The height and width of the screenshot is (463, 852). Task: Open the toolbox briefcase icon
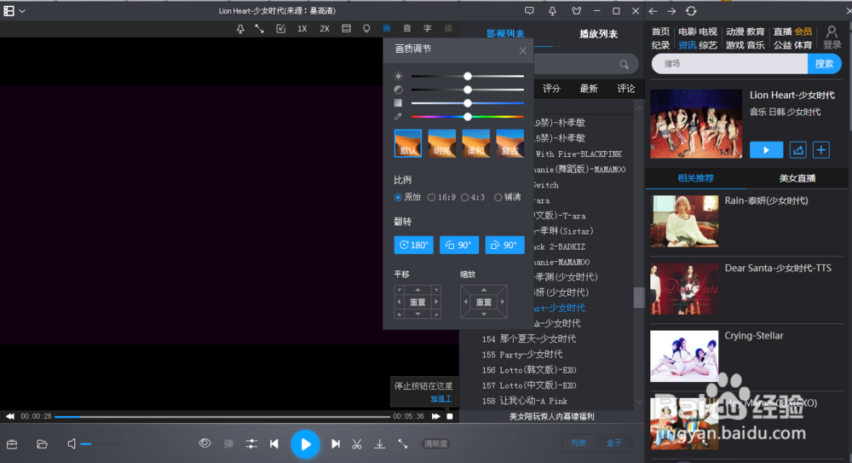coord(12,444)
